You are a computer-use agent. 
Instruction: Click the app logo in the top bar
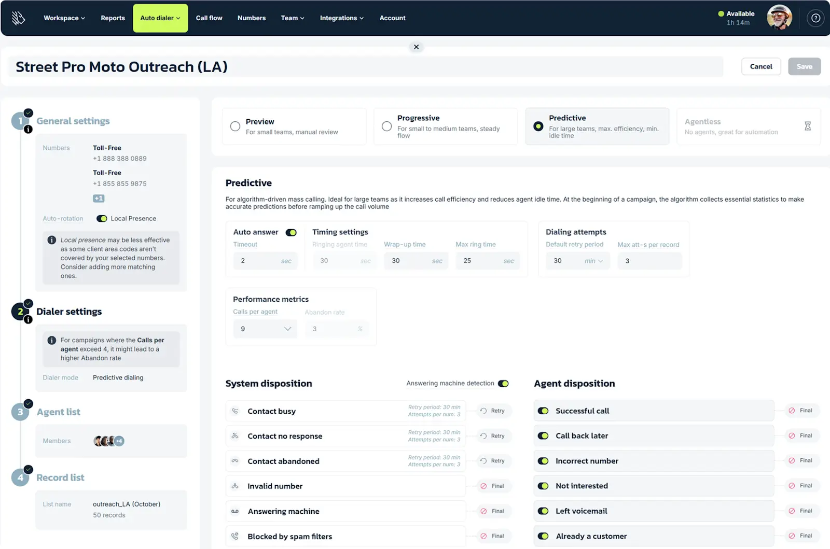[19, 18]
